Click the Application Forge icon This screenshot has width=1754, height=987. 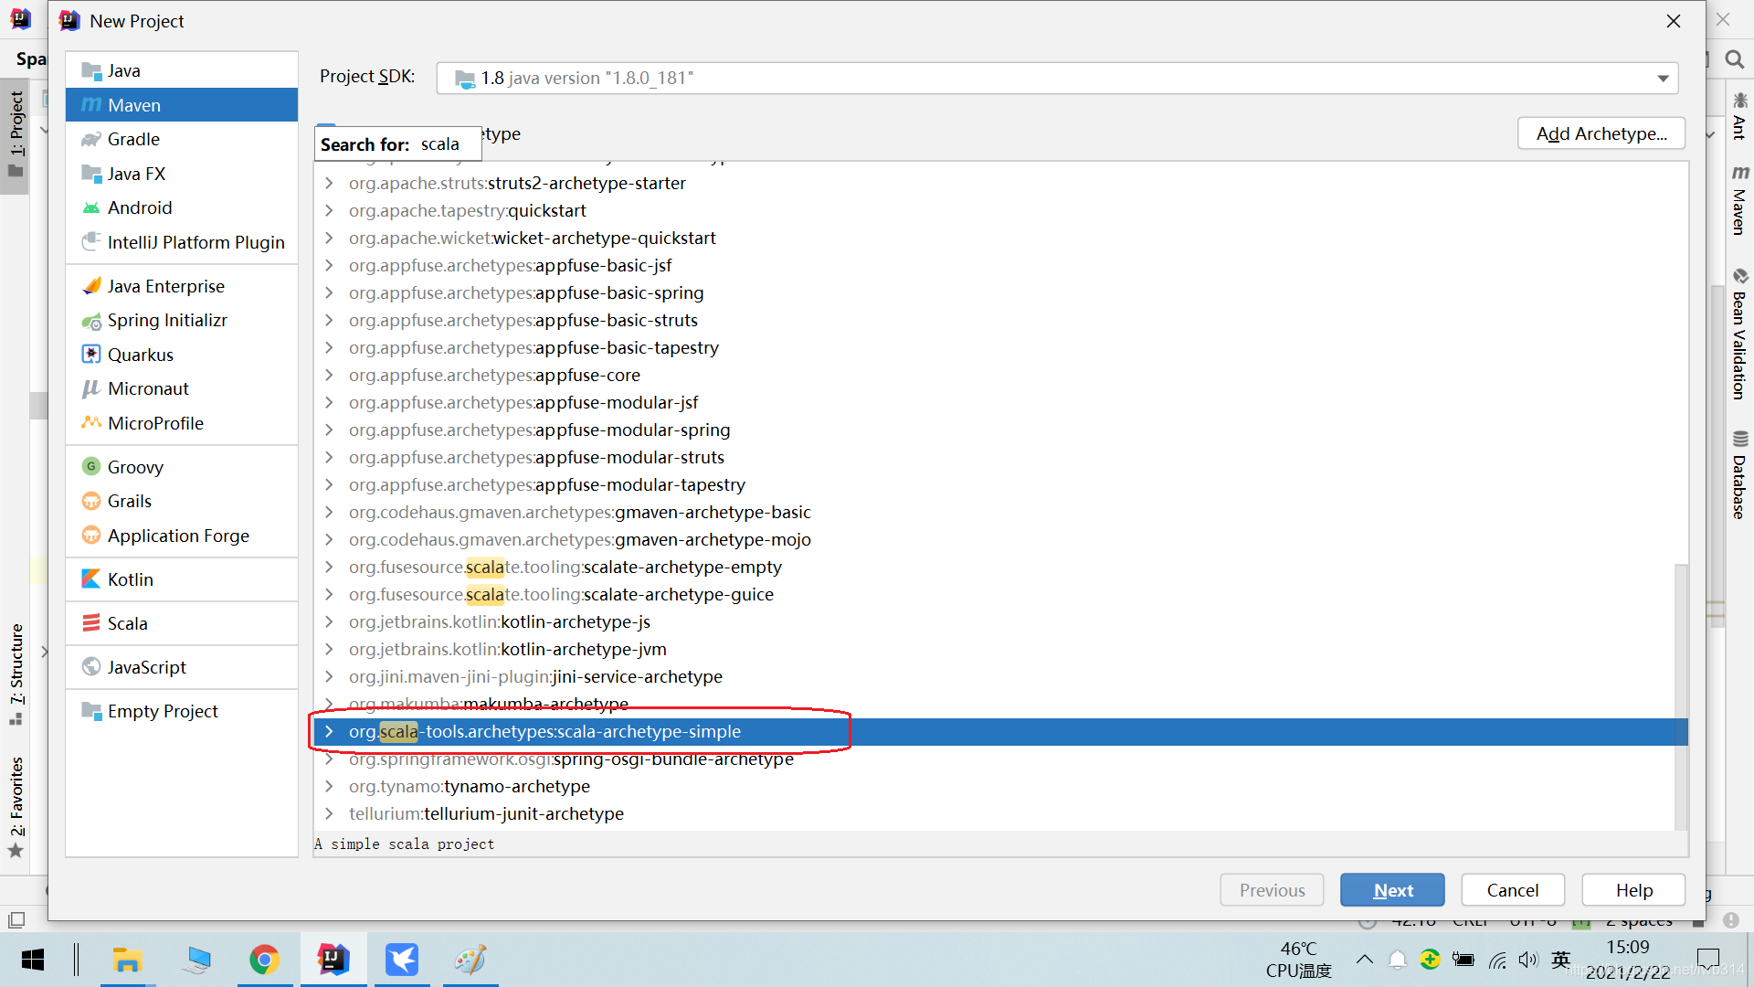click(x=91, y=536)
